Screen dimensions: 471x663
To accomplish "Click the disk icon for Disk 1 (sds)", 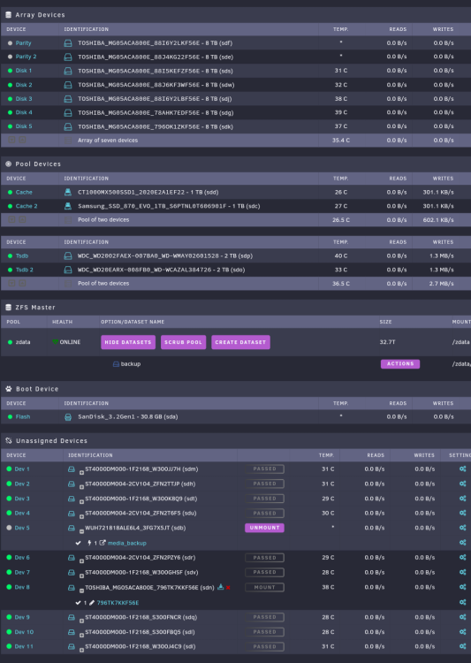I will point(68,71).
